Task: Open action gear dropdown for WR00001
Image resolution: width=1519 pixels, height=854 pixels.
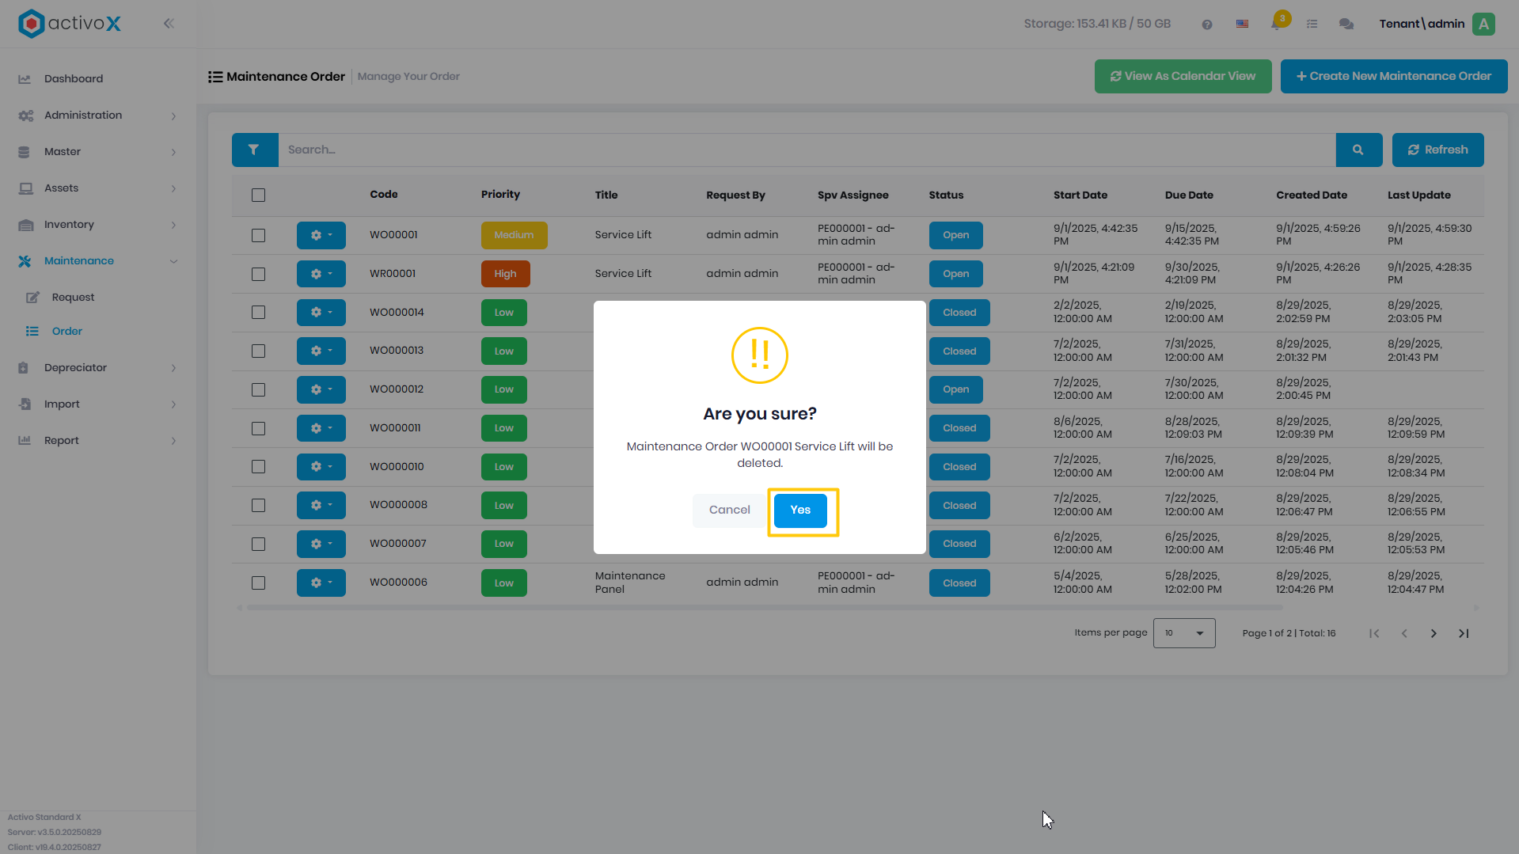Action: tap(321, 274)
